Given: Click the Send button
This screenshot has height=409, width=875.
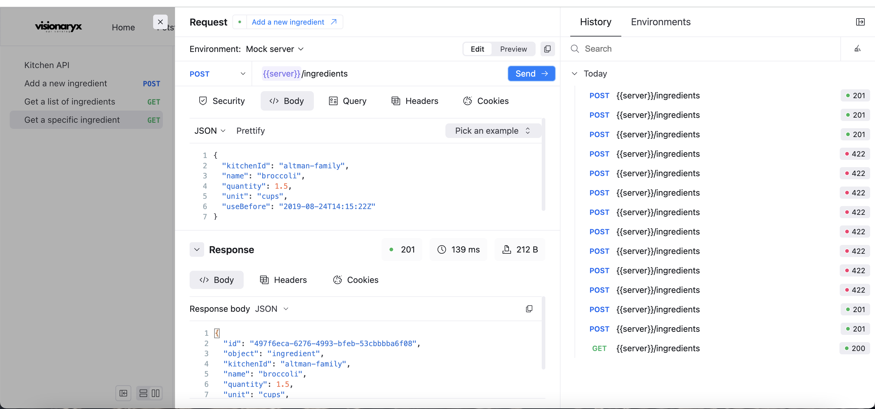Looking at the screenshot, I should pyautogui.click(x=531, y=74).
